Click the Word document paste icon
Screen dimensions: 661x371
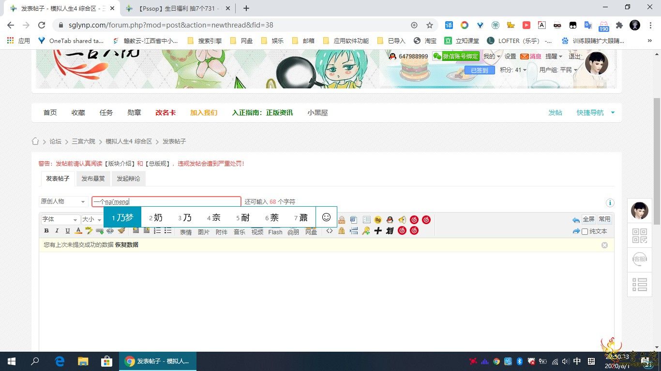[354, 220]
